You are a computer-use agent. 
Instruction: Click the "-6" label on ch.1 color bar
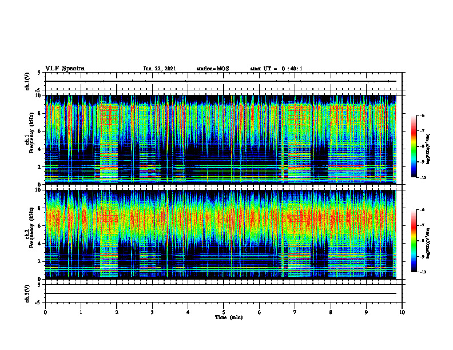click(x=422, y=115)
